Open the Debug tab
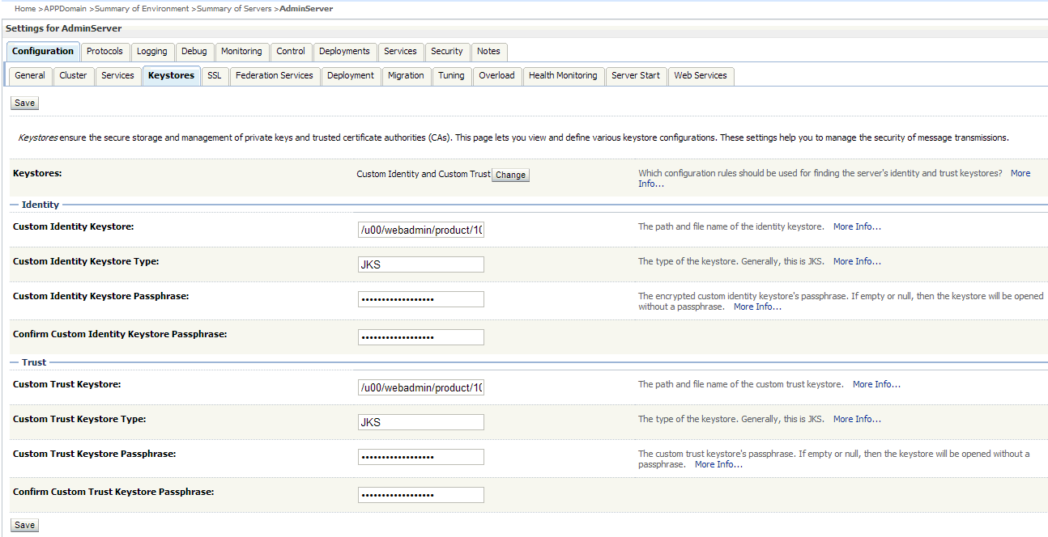The height and width of the screenshot is (537, 1048). (194, 51)
